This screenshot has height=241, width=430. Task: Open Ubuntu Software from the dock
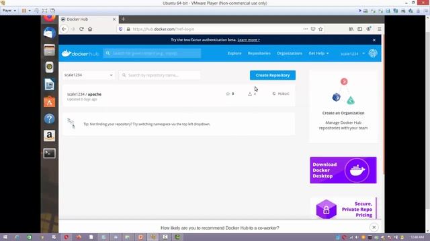tap(49, 102)
